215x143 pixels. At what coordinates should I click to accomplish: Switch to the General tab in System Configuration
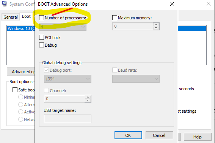click(x=10, y=17)
